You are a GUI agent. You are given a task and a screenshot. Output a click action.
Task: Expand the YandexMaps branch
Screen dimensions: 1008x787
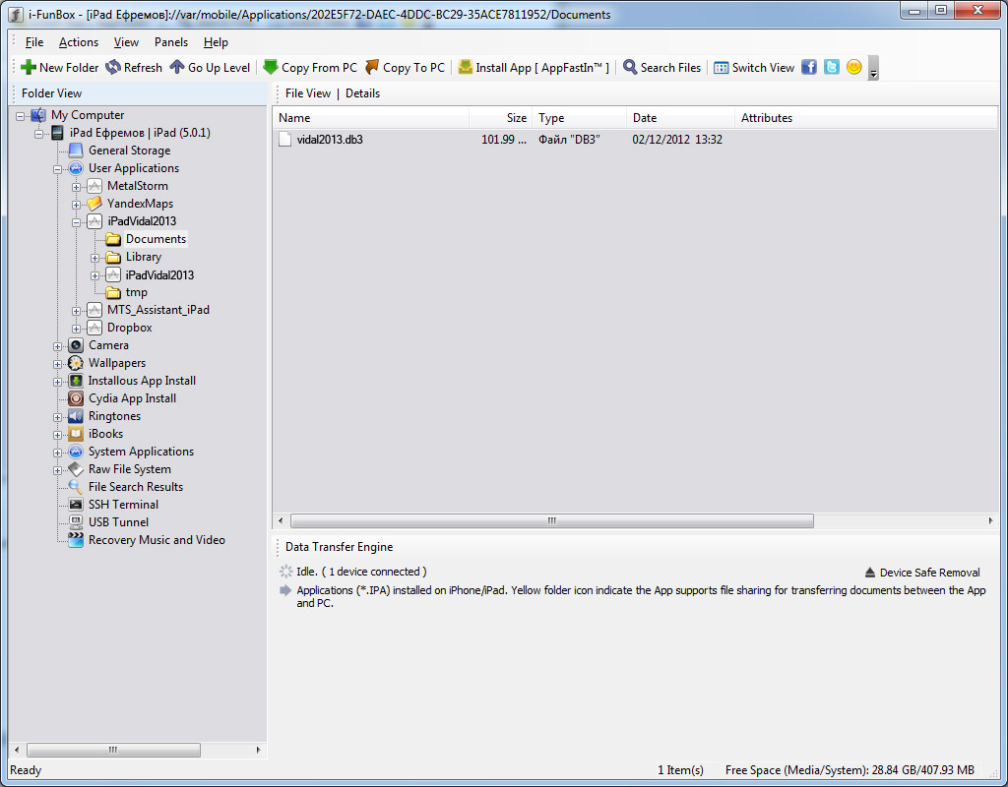pyautogui.click(x=77, y=205)
